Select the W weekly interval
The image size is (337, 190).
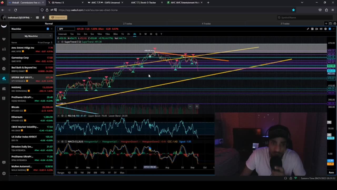(x=145, y=34)
